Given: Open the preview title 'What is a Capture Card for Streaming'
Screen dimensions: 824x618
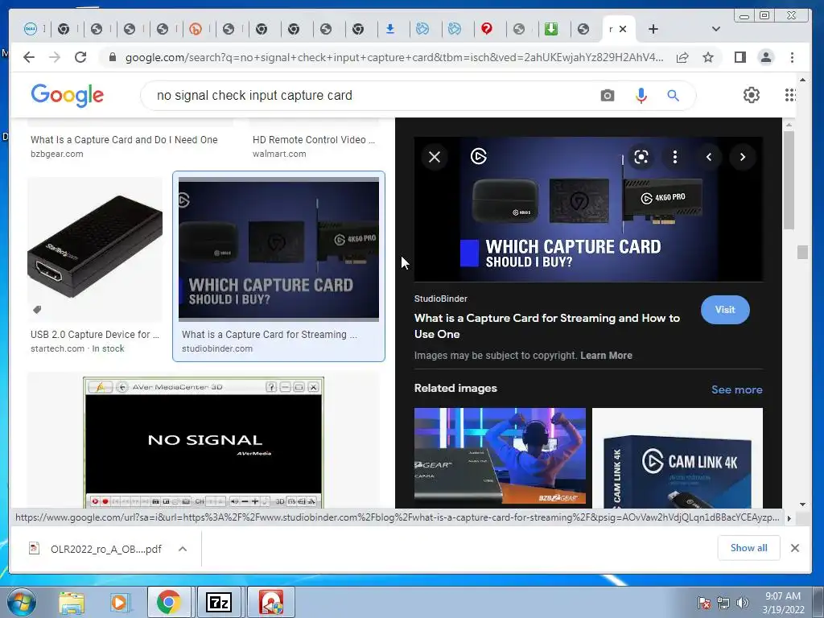Looking at the screenshot, I should [546, 326].
